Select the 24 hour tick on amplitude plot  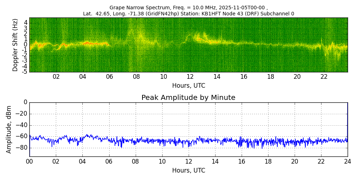[x=347, y=161]
